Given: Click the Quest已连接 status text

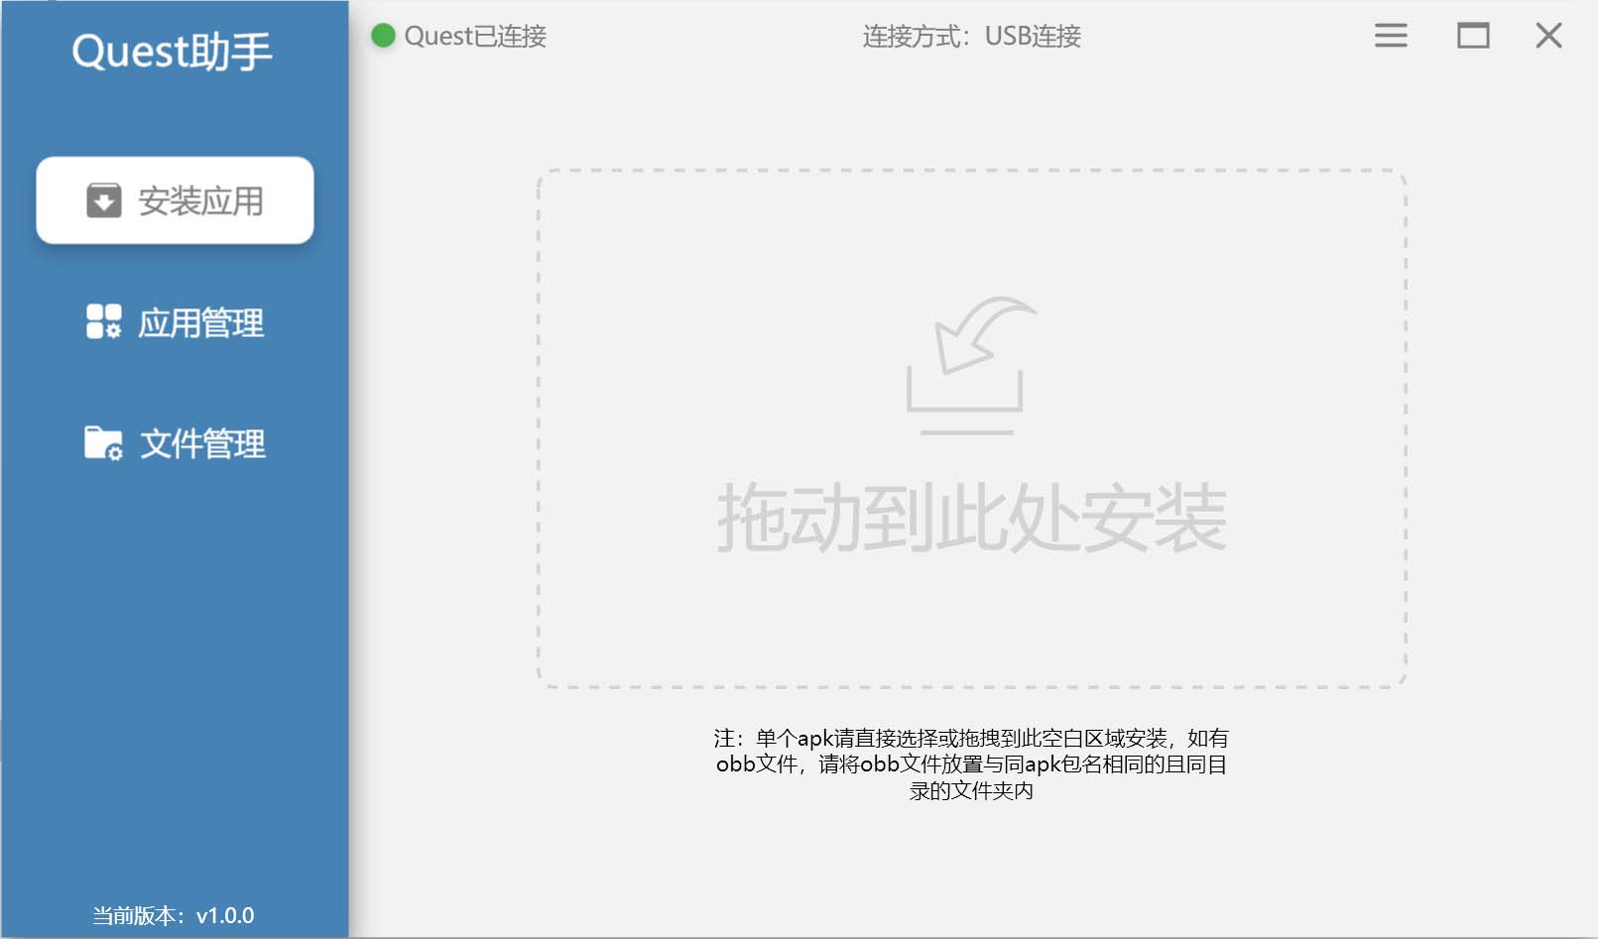Looking at the screenshot, I should 475,36.
